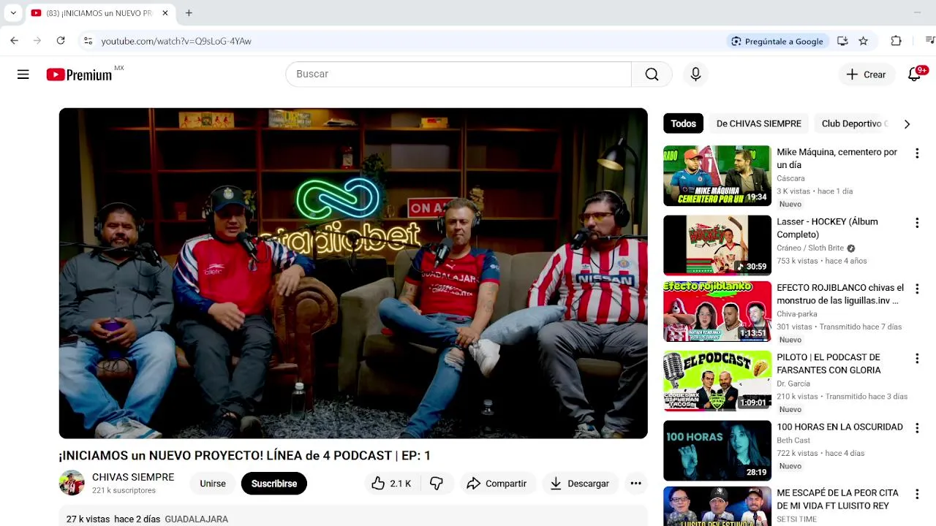
Task: Go back with browser back arrow
Action: click(x=14, y=41)
